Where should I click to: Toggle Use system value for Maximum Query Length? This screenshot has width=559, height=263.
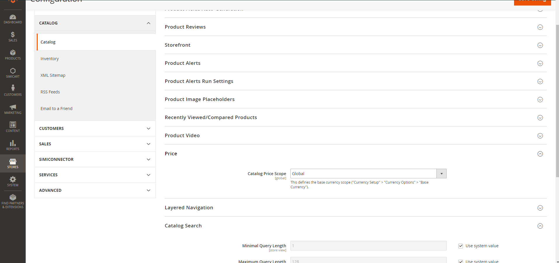(x=461, y=262)
